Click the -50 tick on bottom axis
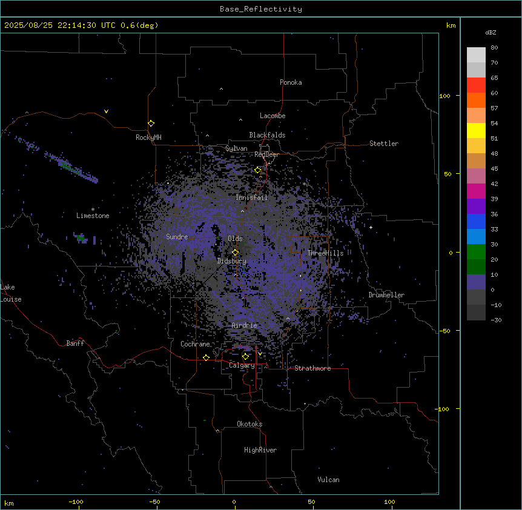The image size is (522, 510). pos(154,502)
